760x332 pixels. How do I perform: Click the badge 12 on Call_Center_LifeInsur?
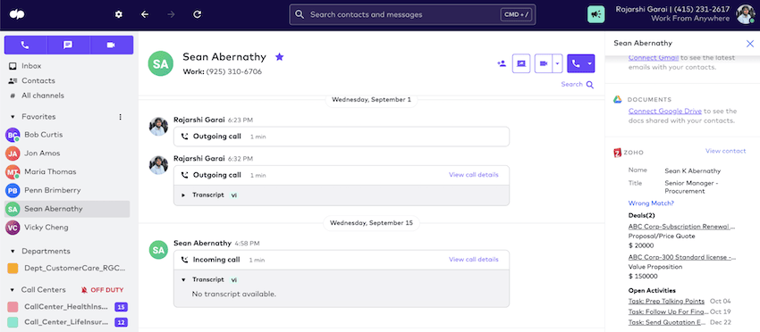[x=121, y=322]
